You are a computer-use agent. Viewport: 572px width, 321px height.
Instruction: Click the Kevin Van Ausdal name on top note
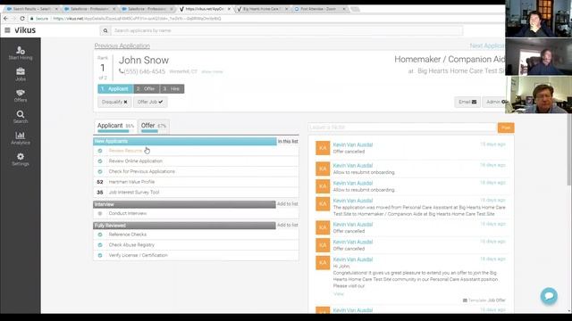coord(353,144)
